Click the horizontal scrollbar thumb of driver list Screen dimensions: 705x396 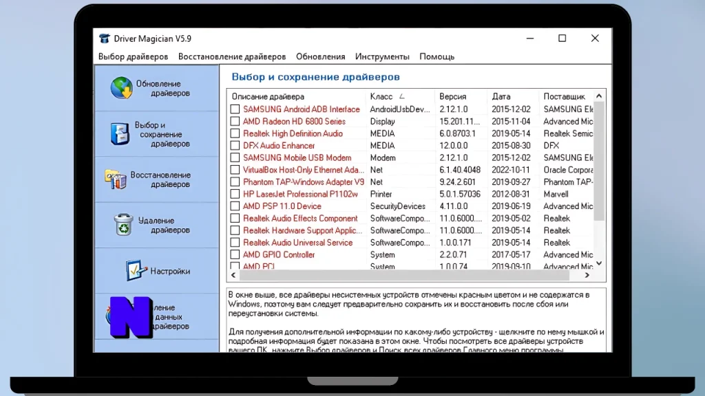point(404,275)
